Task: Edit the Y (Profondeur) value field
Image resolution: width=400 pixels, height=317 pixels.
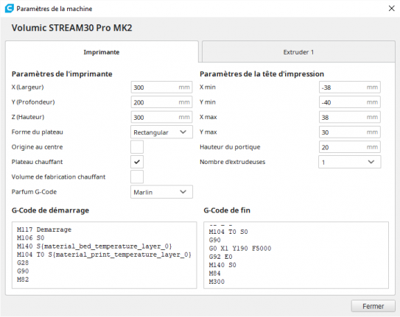Action: coord(161,102)
